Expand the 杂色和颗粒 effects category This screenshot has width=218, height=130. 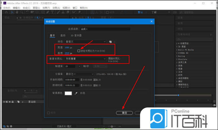coord(177,78)
